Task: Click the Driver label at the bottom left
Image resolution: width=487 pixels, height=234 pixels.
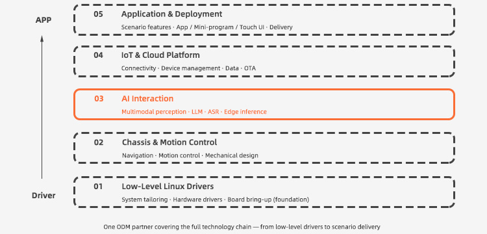Action: [44, 196]
